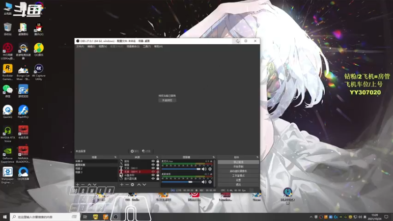Show hidden system tray icons chevron
The width and height of the screenshot is (393, 221).
[311, 217]
